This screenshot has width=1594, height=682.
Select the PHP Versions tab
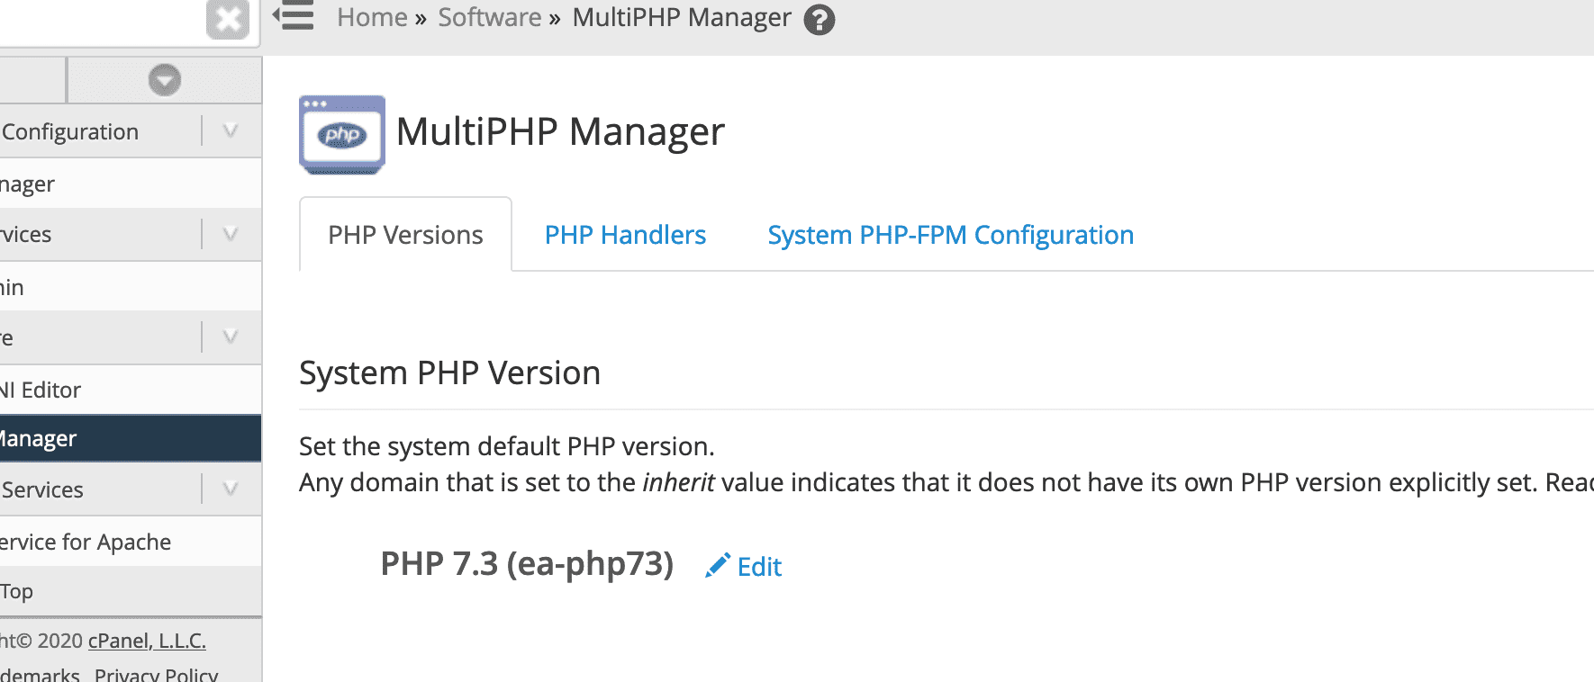click(405, 235)
